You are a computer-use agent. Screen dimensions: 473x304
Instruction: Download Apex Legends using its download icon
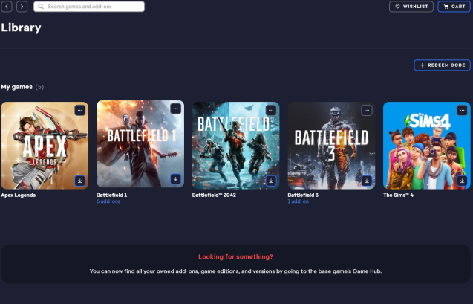(80, 181)
